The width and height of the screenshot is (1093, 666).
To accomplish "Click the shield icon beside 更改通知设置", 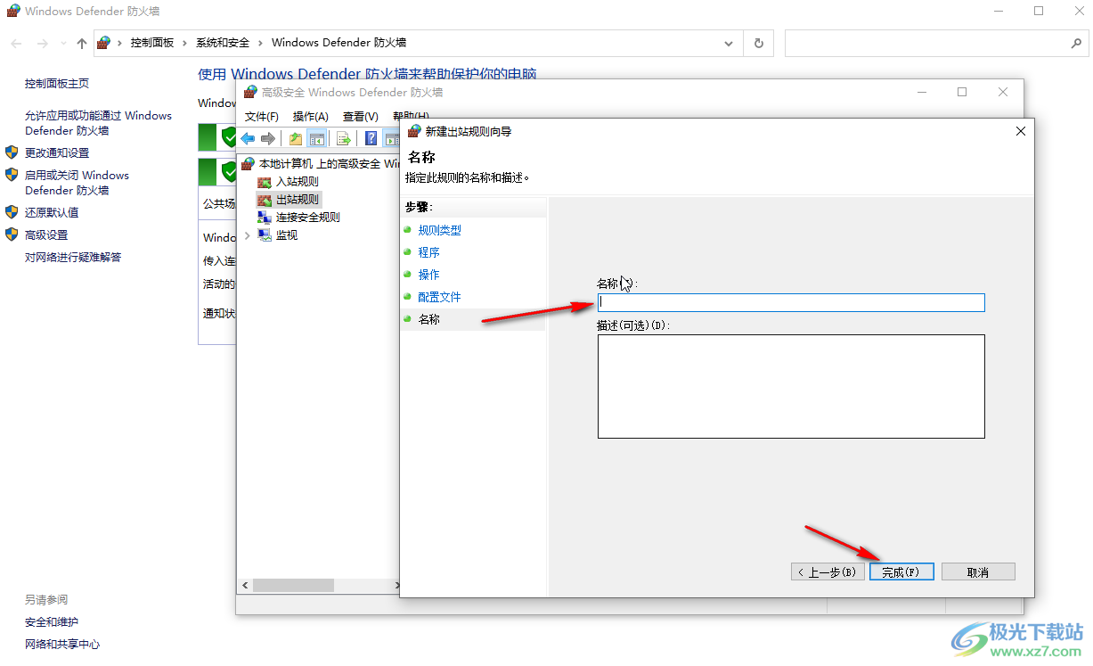I will 12,152.
